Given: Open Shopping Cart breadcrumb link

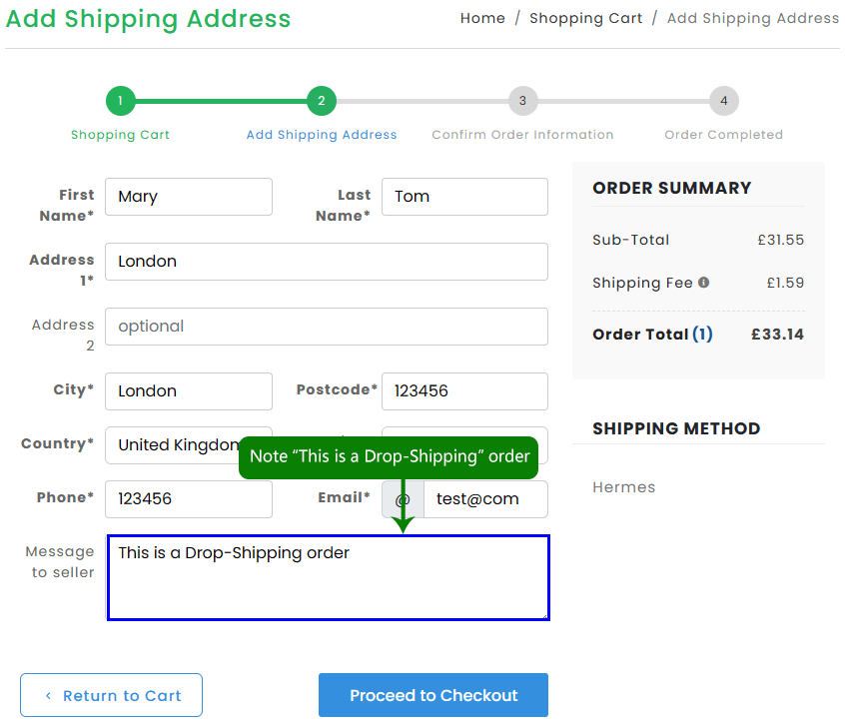Looking at the screenshot, I should pos(586,18).
